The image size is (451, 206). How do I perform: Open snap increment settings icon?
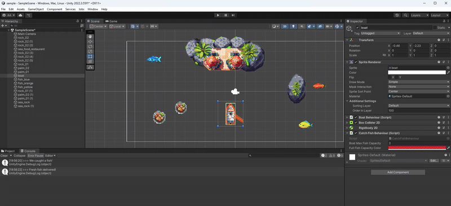click(154, 26)
